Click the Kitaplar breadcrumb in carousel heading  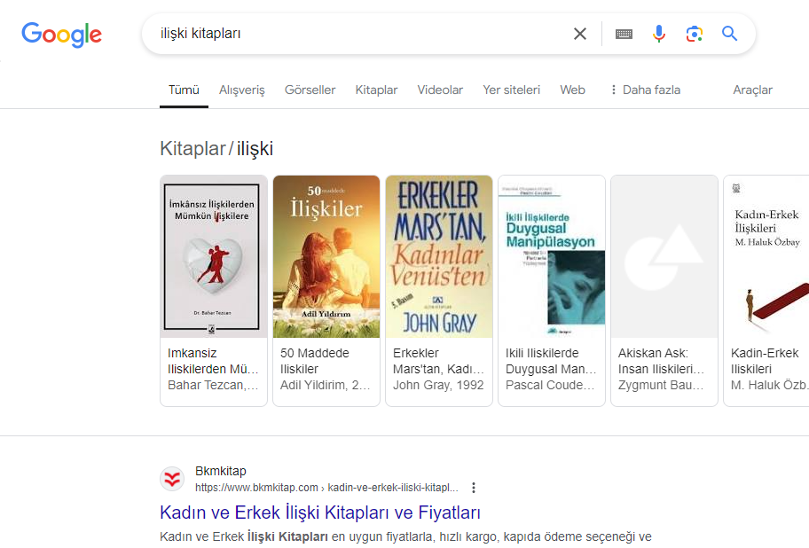pyautogui.click(x=193, y=148)
